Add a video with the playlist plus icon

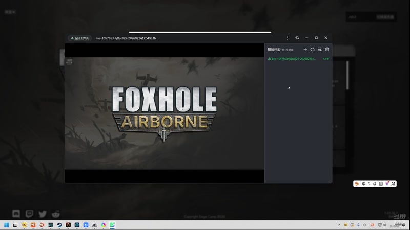tap(305, 49)
